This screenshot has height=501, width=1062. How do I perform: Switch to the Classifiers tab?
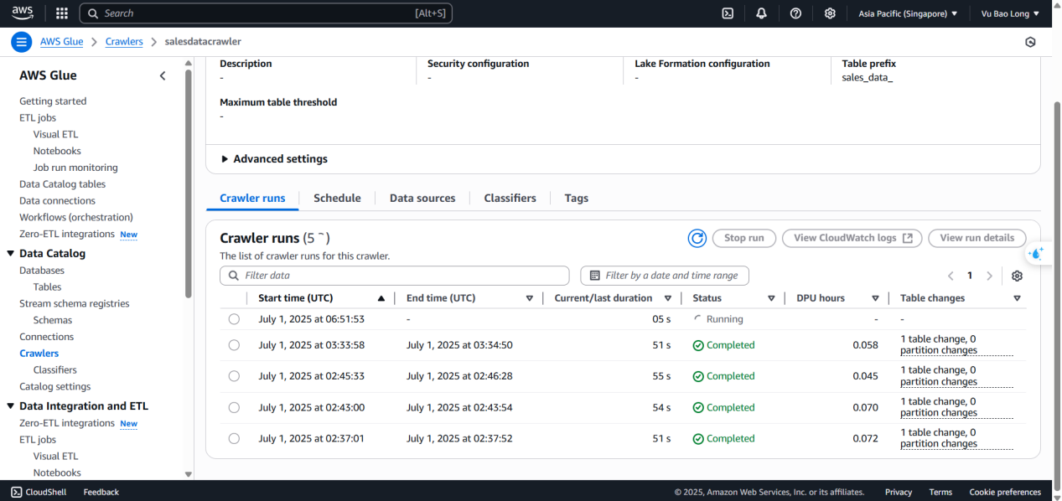tap(510, 199)
